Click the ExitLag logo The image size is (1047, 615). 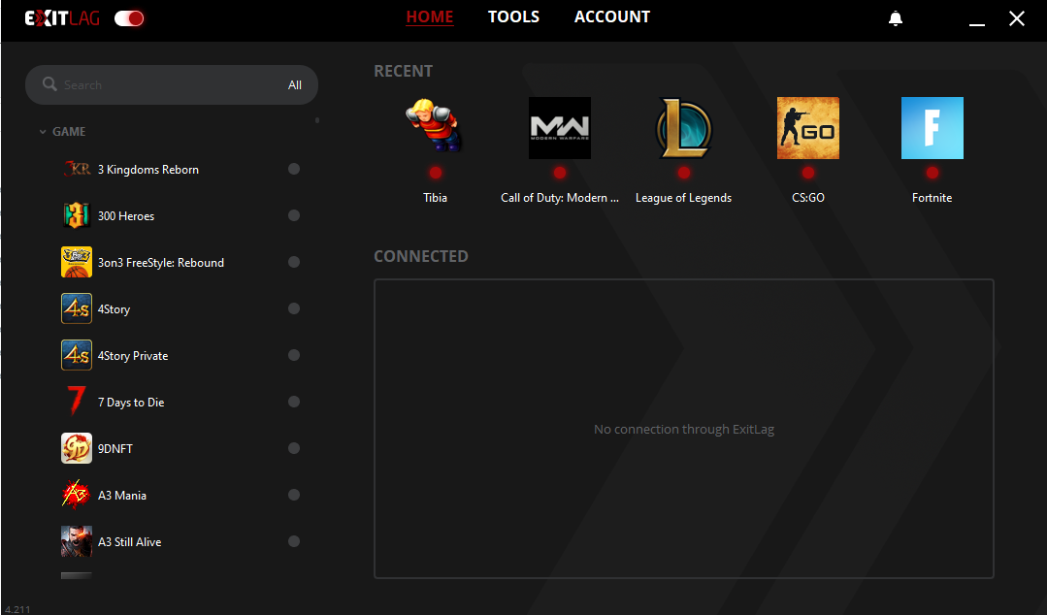(x=62, y=18)
